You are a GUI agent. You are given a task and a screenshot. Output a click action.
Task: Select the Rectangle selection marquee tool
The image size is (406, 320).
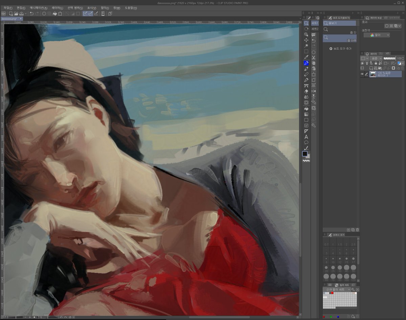tap(306, 51)
